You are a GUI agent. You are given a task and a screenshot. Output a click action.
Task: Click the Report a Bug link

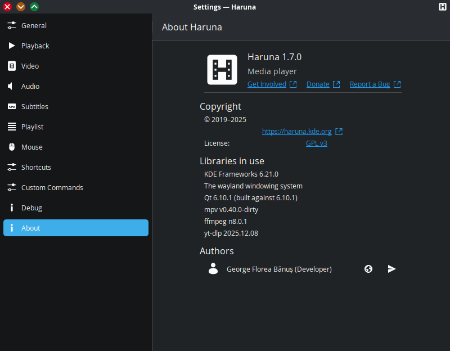[x=370, y=84]
